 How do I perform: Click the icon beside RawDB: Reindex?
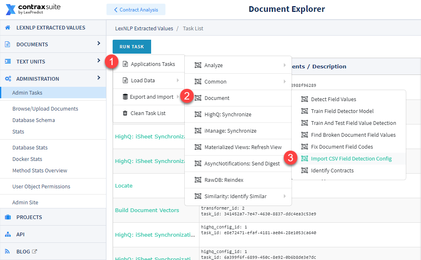[198, 180]
